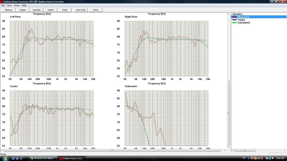Click the Calculate button
The height and width of the screenshot is (161, 287).
[36, 10]
